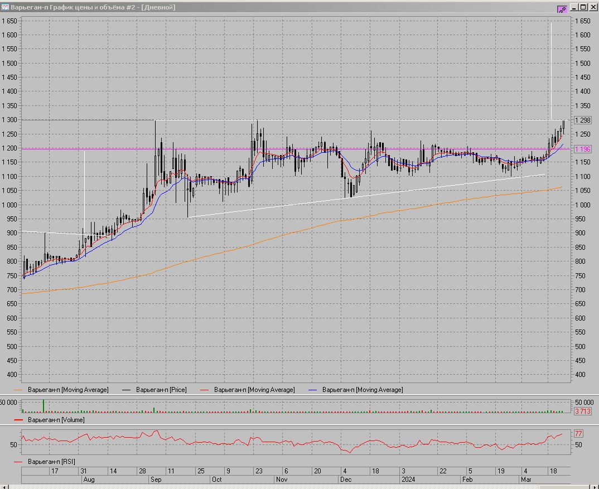599x489 pixels.
Task: Click the 50 000 label on right volume axis
Action: (584, 402)
